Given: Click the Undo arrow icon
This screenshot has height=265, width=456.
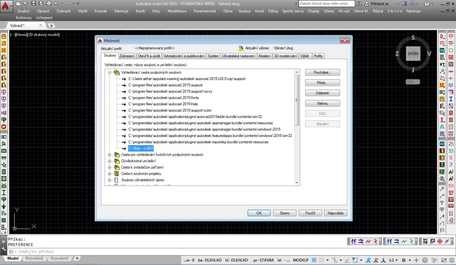Looking at the screenshot, I should 56,3.
